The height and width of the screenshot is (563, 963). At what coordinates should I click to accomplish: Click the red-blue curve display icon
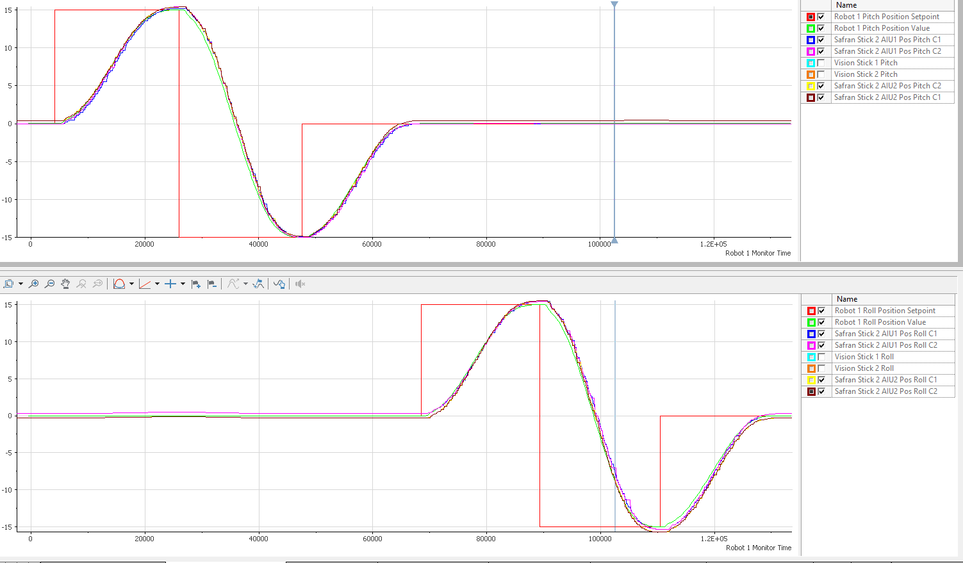pyautogui.click(x=119, y=284)
